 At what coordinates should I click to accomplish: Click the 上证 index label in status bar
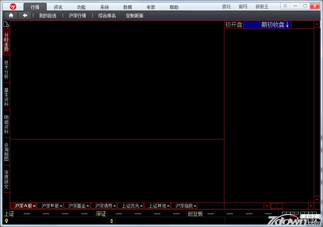(x=9, y=214)
